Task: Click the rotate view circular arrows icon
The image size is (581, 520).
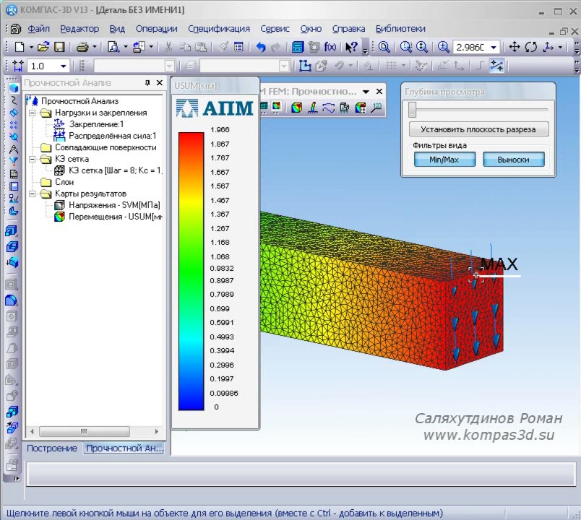Action: tap(530, 47)
